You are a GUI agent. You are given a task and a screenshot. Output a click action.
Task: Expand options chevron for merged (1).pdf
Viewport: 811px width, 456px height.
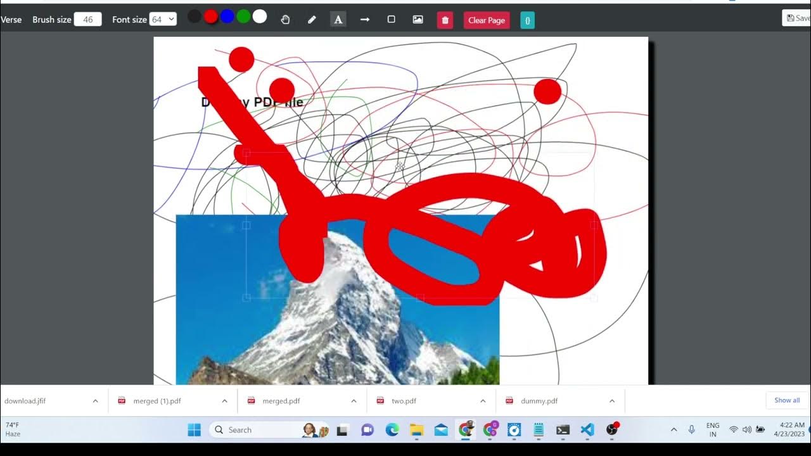[x=224, y=401]
